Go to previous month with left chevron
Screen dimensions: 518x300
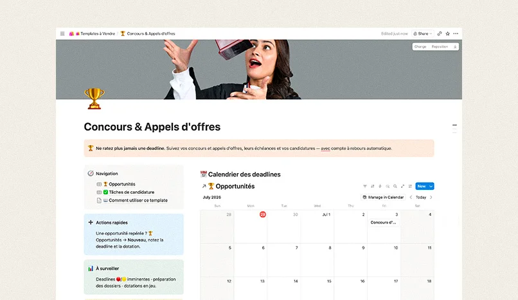click(x=411, y=197)
